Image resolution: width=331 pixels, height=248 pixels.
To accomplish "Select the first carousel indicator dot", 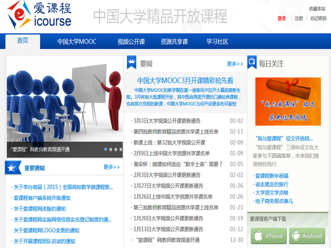I will point(106,149).
